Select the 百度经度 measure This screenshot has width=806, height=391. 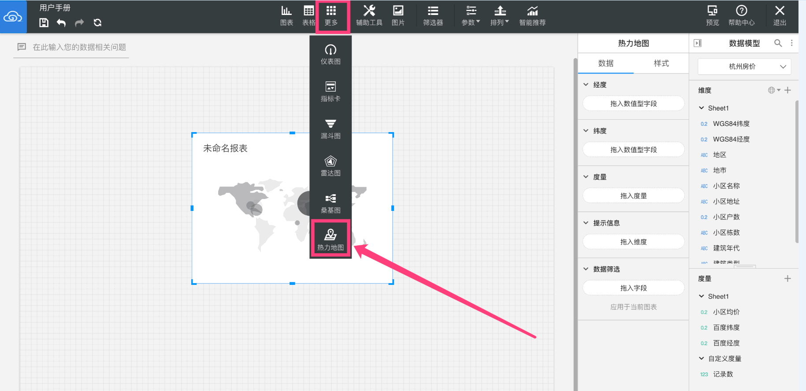click(726, 343)
